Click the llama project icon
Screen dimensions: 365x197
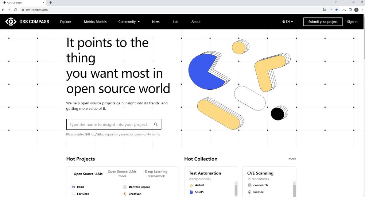pyautogui.click(x=73, y=187)
